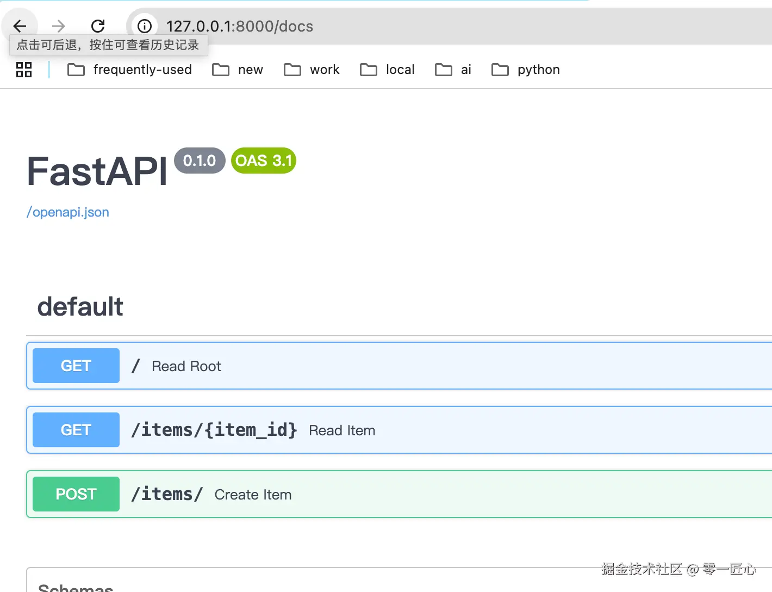
Task: Open the frequently-used bookmark folder
Action: (129, 70)
